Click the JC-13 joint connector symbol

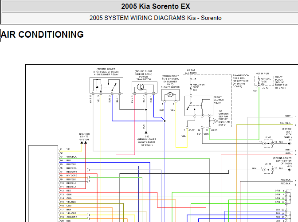click(268, 170)
